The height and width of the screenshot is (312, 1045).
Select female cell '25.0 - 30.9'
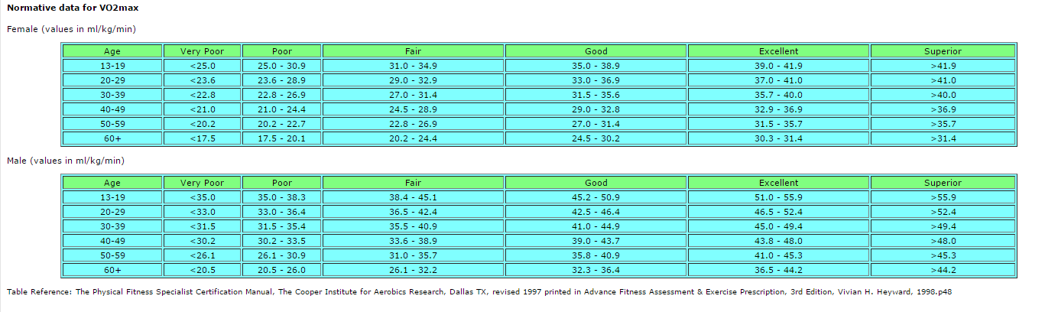point(282,66)
